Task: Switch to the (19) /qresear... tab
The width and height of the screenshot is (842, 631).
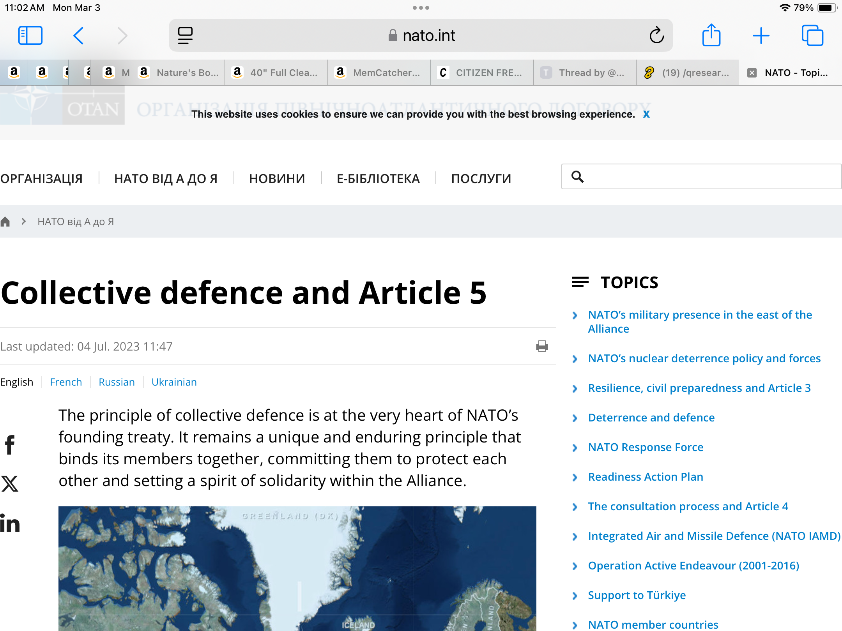Action: [x=688, y=72]
